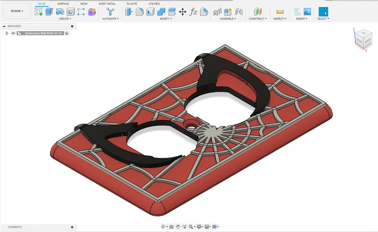Viewport: 378px width, 232px height.
Task: Switch to the Utilities tab
Action: pyautogui.click(x=154, y=4)
